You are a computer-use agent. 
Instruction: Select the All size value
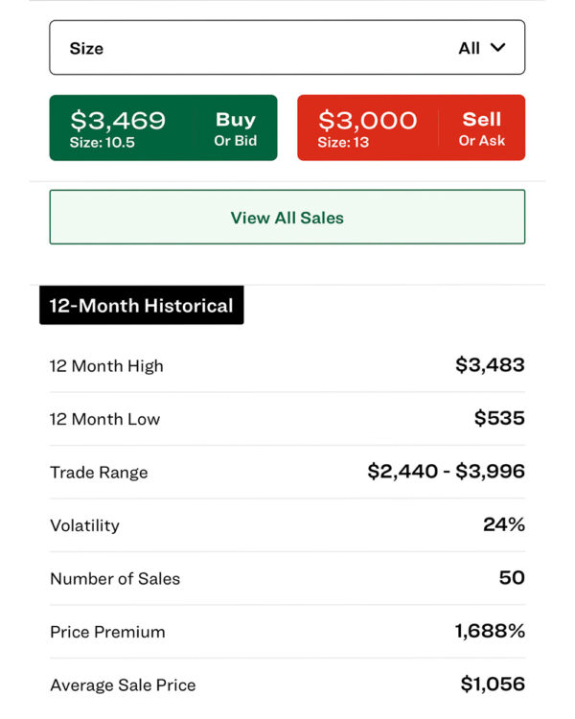pyautogui.click(x=469, y=48)
